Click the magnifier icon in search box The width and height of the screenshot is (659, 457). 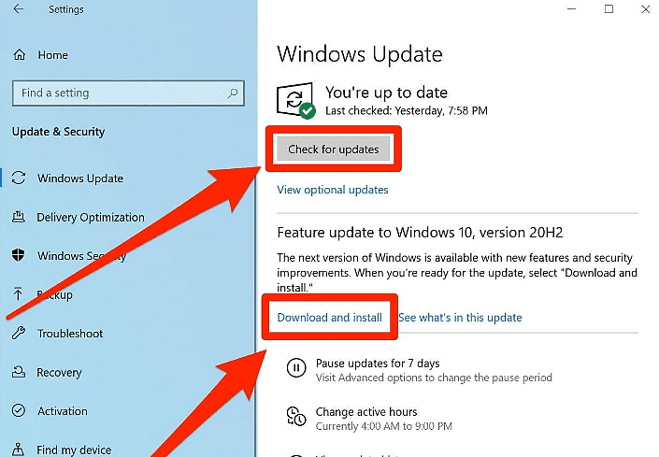[x=233, y=93]
